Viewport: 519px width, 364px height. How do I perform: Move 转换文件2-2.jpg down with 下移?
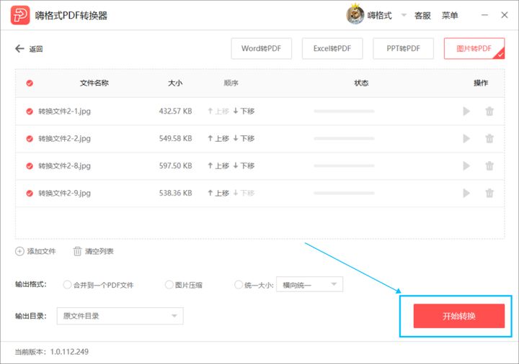(244, 138)
